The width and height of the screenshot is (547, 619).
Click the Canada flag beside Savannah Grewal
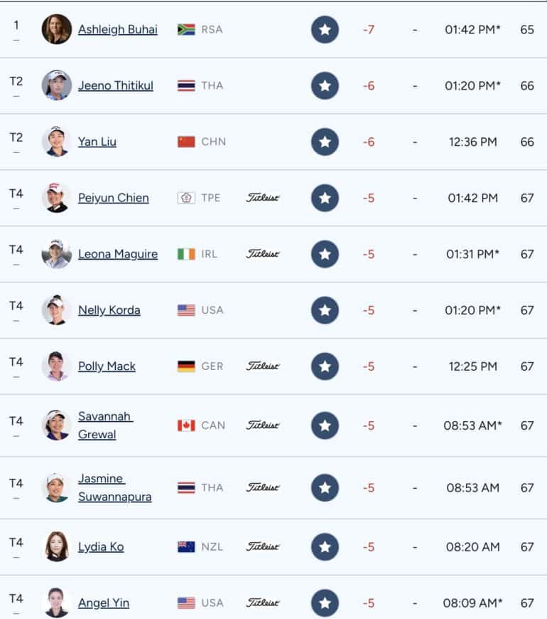click(186, 425)
